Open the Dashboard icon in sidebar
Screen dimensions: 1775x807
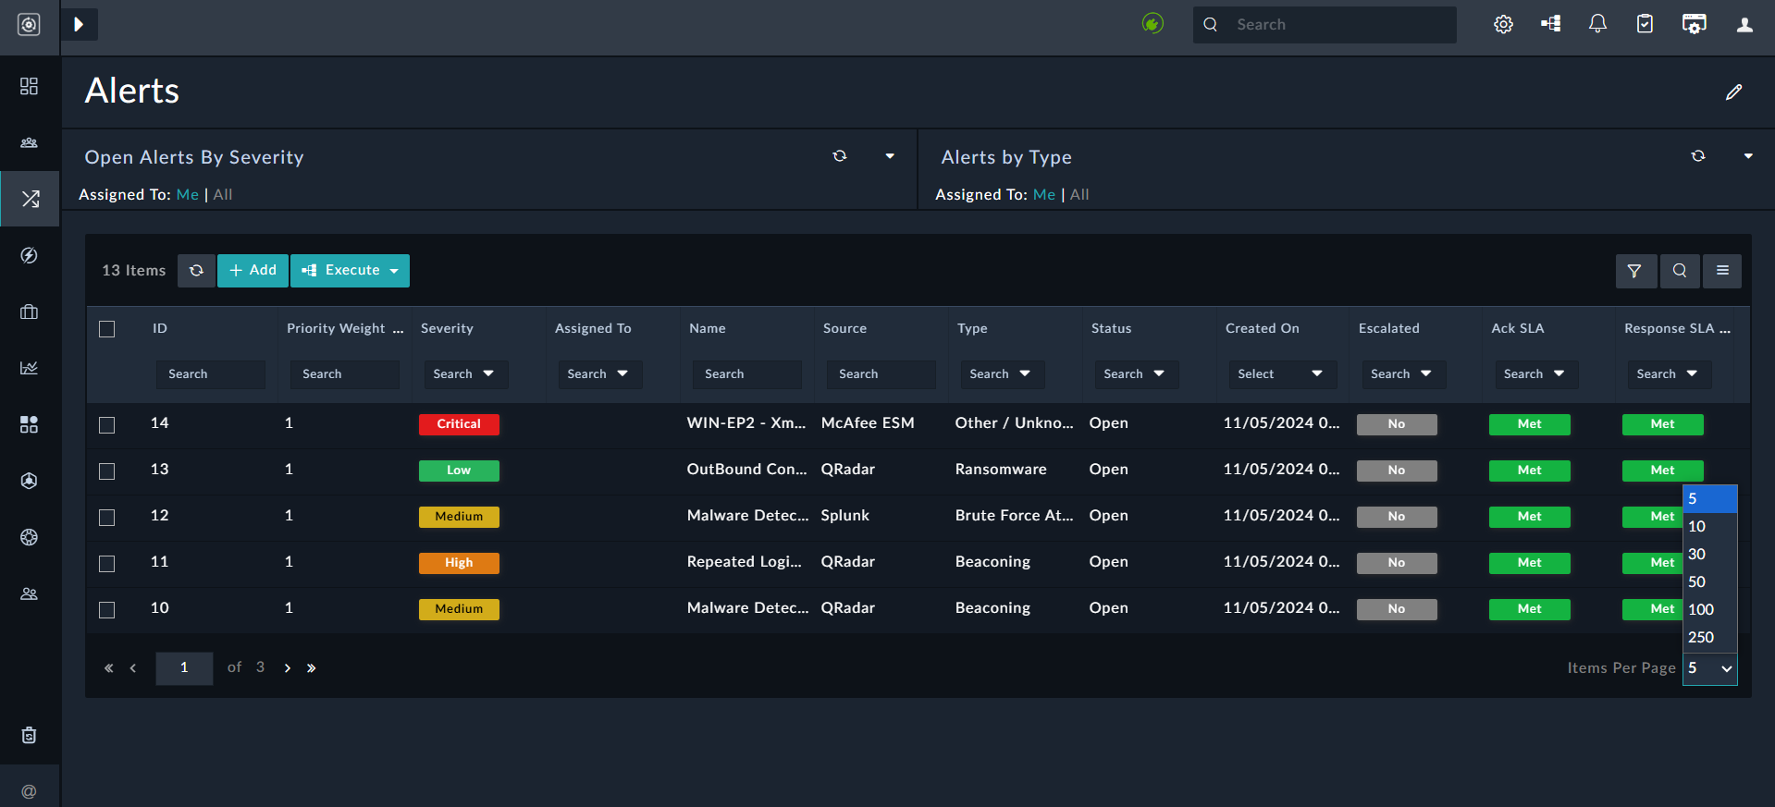[x=30, y=86]
